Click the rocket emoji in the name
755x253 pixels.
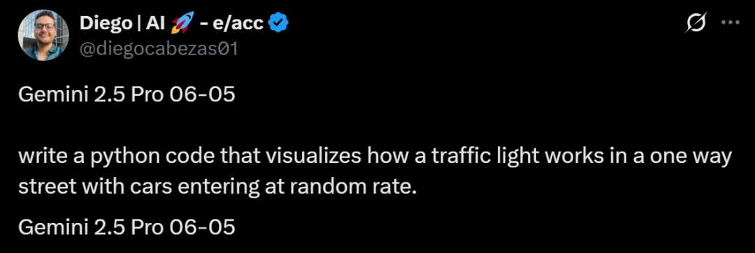182,22
